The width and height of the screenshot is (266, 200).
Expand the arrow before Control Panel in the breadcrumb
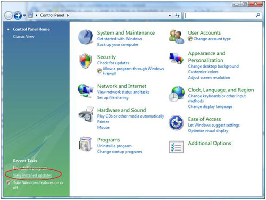36,15
